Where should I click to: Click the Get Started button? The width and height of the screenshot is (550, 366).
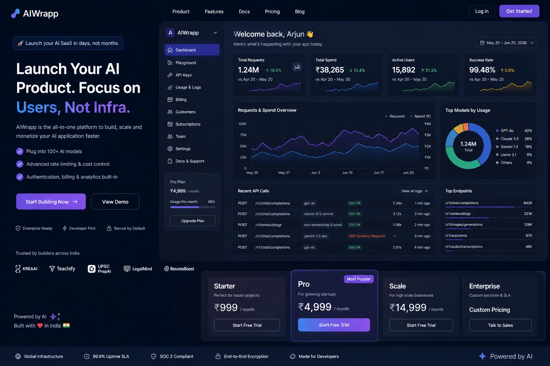coord(519,11)
